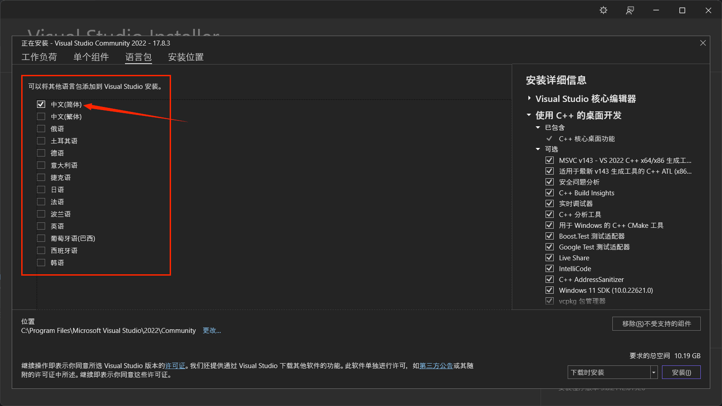Select the 英语 language pack
Viewport: 722px width, 406px height.
coord(41,226)
